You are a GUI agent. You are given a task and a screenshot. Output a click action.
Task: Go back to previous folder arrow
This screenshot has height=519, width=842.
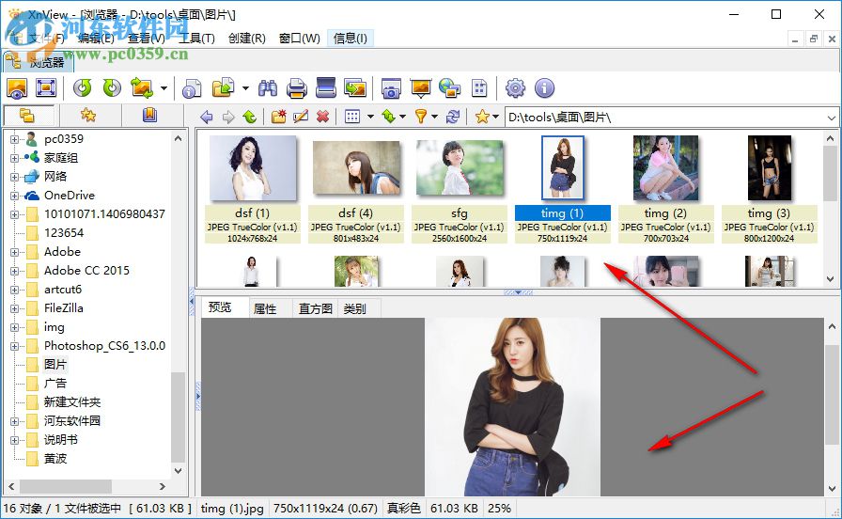pos(206,117)
